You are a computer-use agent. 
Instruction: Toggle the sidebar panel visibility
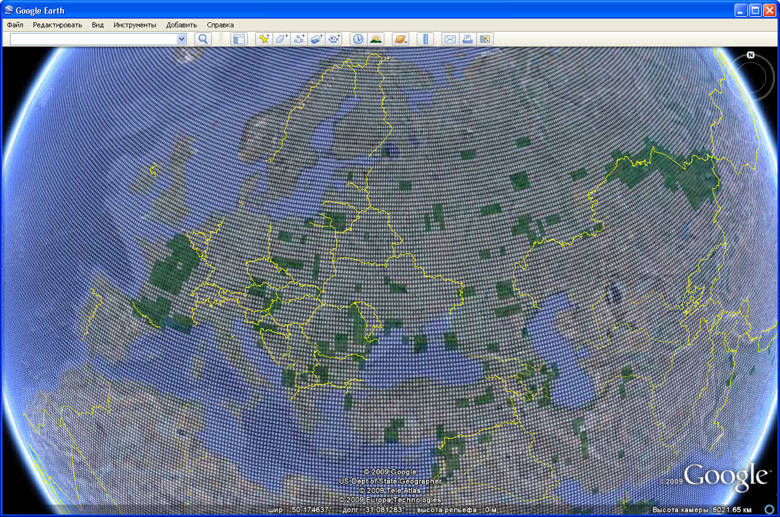[239, 39]
